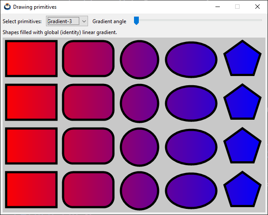The image size is (268, 215).
Task: Close the Drawing primitives window
Action: 257,7
